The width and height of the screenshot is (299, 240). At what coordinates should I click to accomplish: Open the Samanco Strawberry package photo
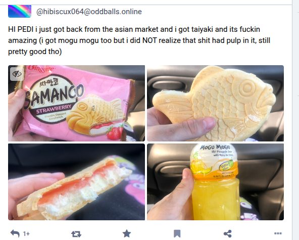coord(76,103)
